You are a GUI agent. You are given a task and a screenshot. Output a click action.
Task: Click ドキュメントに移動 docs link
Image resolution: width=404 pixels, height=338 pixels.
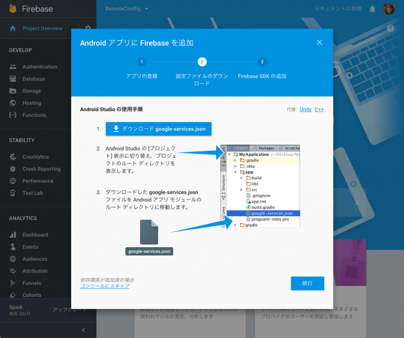coord(338,9)
